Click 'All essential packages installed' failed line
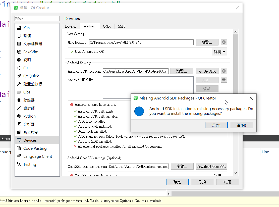This screenshot has width=279, height=207. (x=120, y=146)
